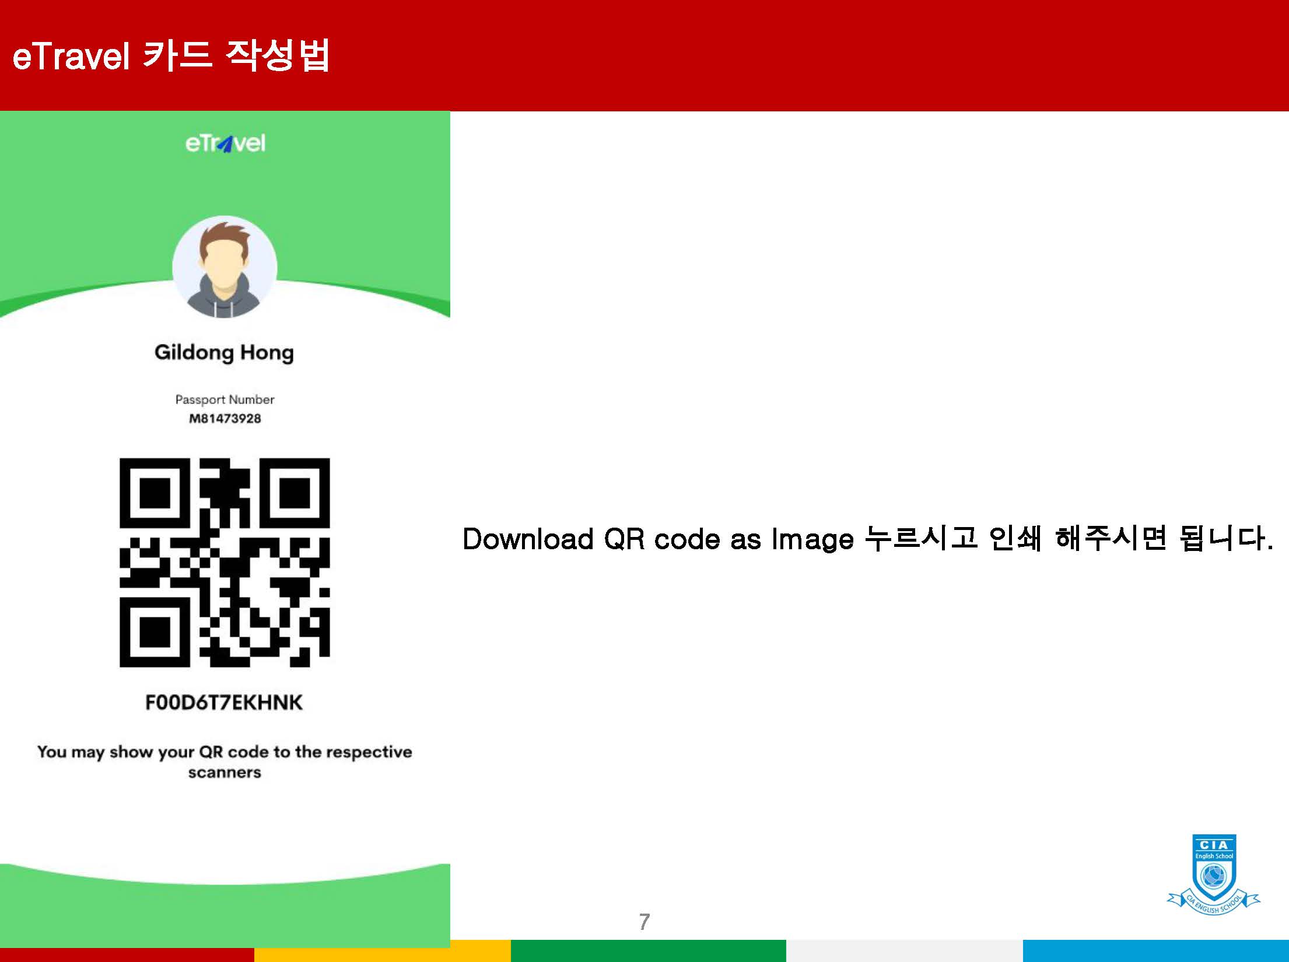The width and height of the screenshot is (1289, 962).
Task: Click the Passport Number label
Action: 225,399
